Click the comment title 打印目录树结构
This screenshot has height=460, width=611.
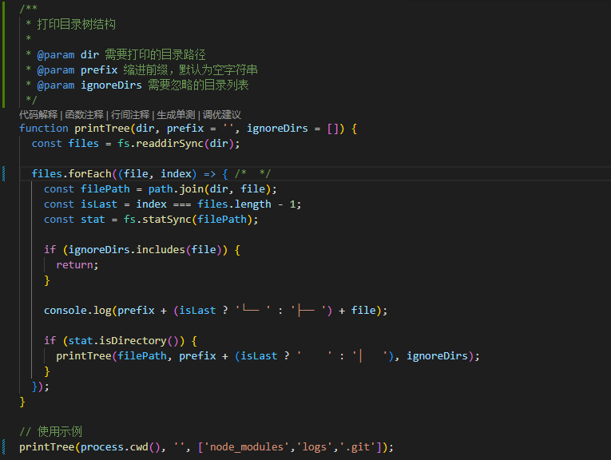pyautogui.click(x=77, y=24)
